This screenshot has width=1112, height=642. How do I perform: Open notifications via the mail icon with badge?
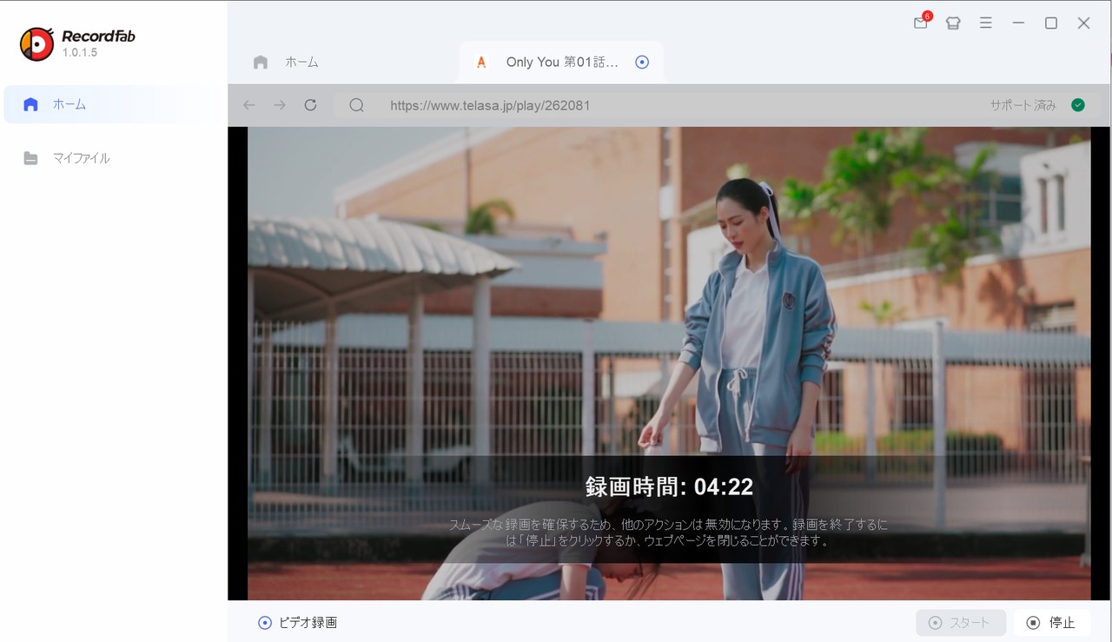920,23
